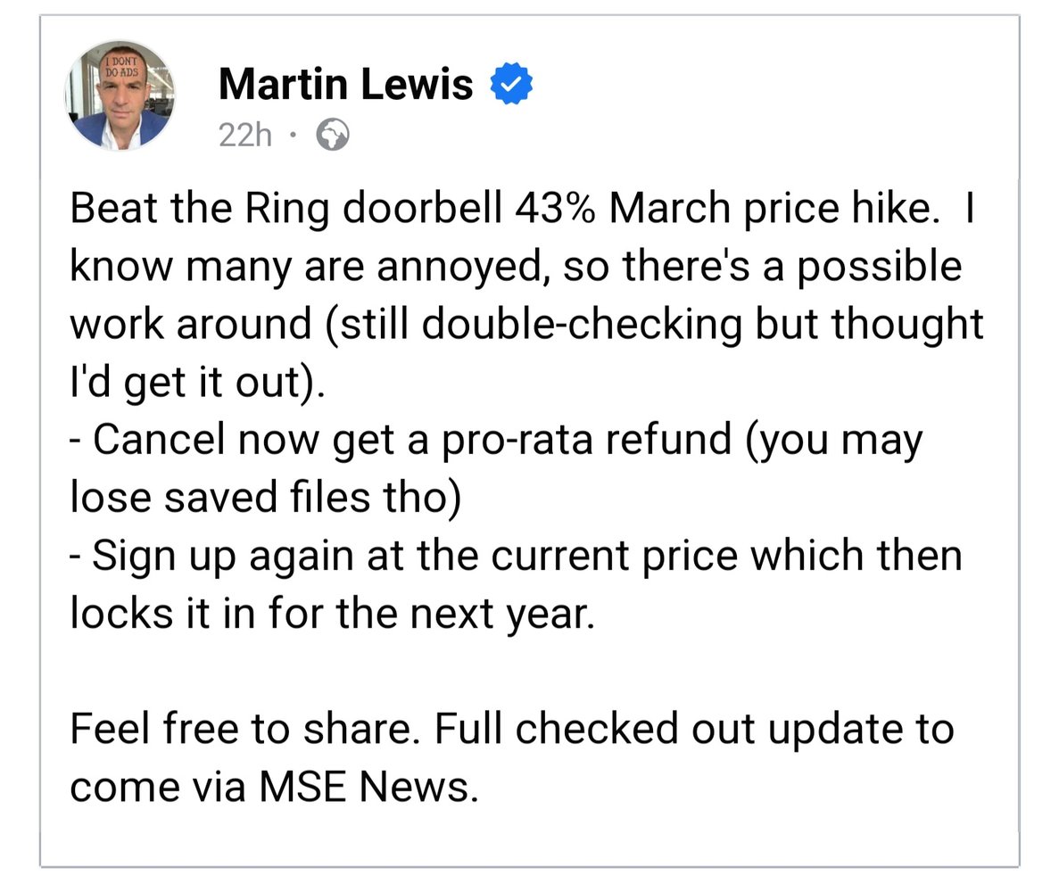Click the 22h post timestamp
Viewport: 1059px width, 892px height.
tap(245, 136)
